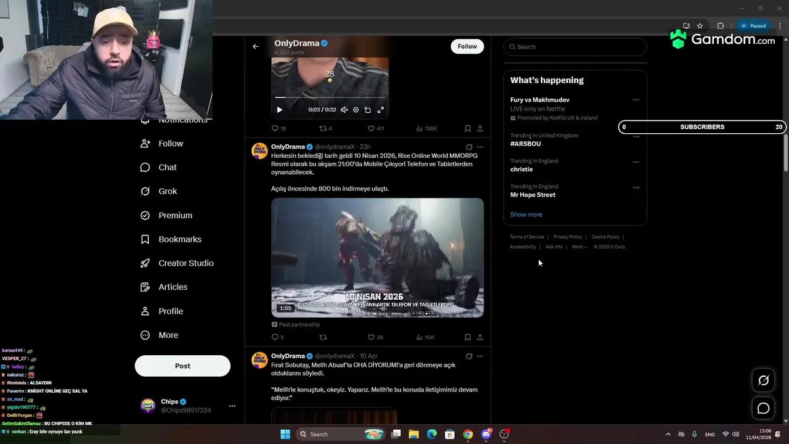
Task: Expand the footer More links
Action: (579, 247)
